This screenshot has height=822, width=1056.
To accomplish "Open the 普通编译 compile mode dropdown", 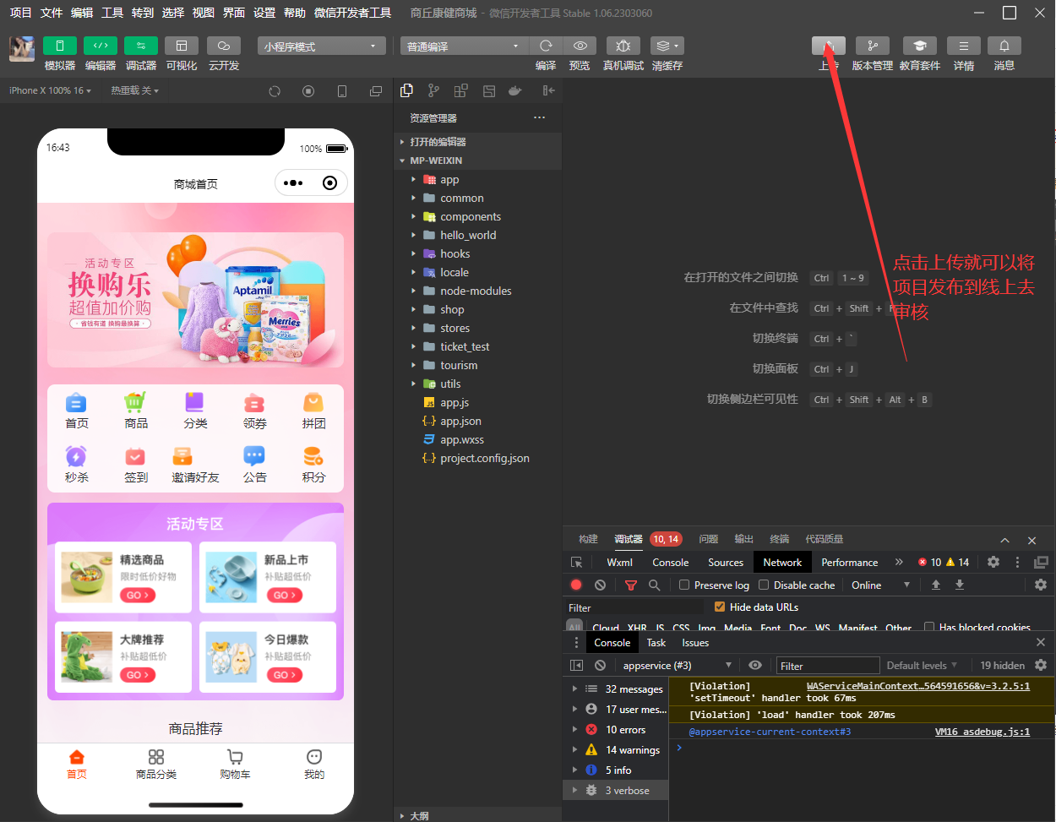I will tap(464, 46).
